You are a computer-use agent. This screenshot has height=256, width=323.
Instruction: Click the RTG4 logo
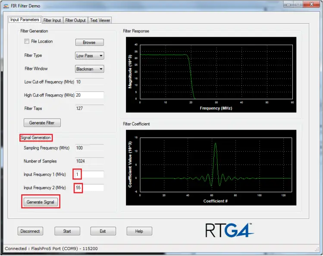pos(229,230)
